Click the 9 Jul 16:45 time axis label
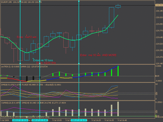This screenshot has height=122, width=163. [122, 120]
